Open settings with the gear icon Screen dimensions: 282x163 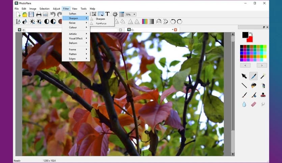pyautogui.click(x=115, y=14)
